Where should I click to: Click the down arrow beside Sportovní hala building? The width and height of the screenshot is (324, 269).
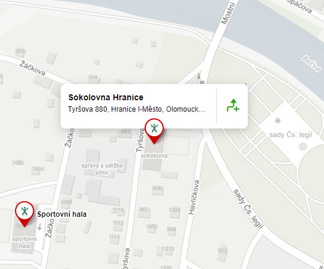[40, 227]
